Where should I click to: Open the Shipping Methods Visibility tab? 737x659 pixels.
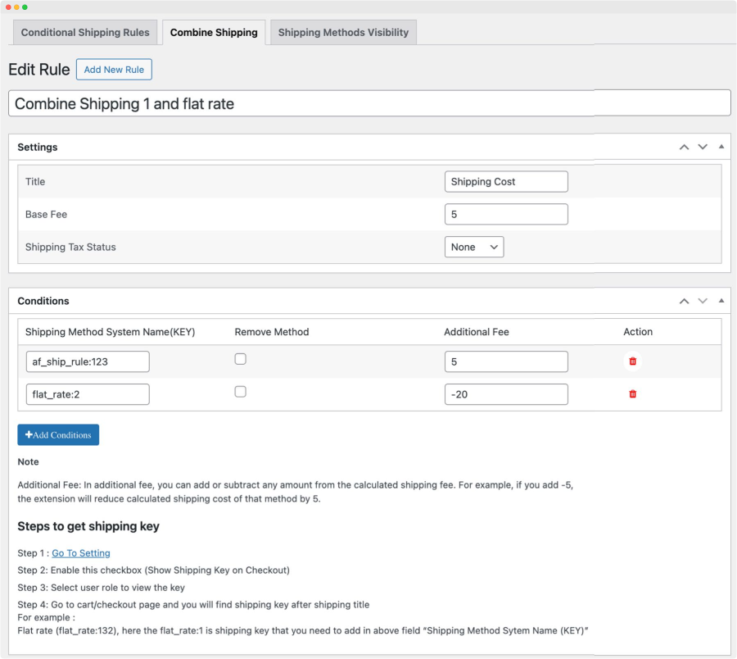click(x=343, y=33)
